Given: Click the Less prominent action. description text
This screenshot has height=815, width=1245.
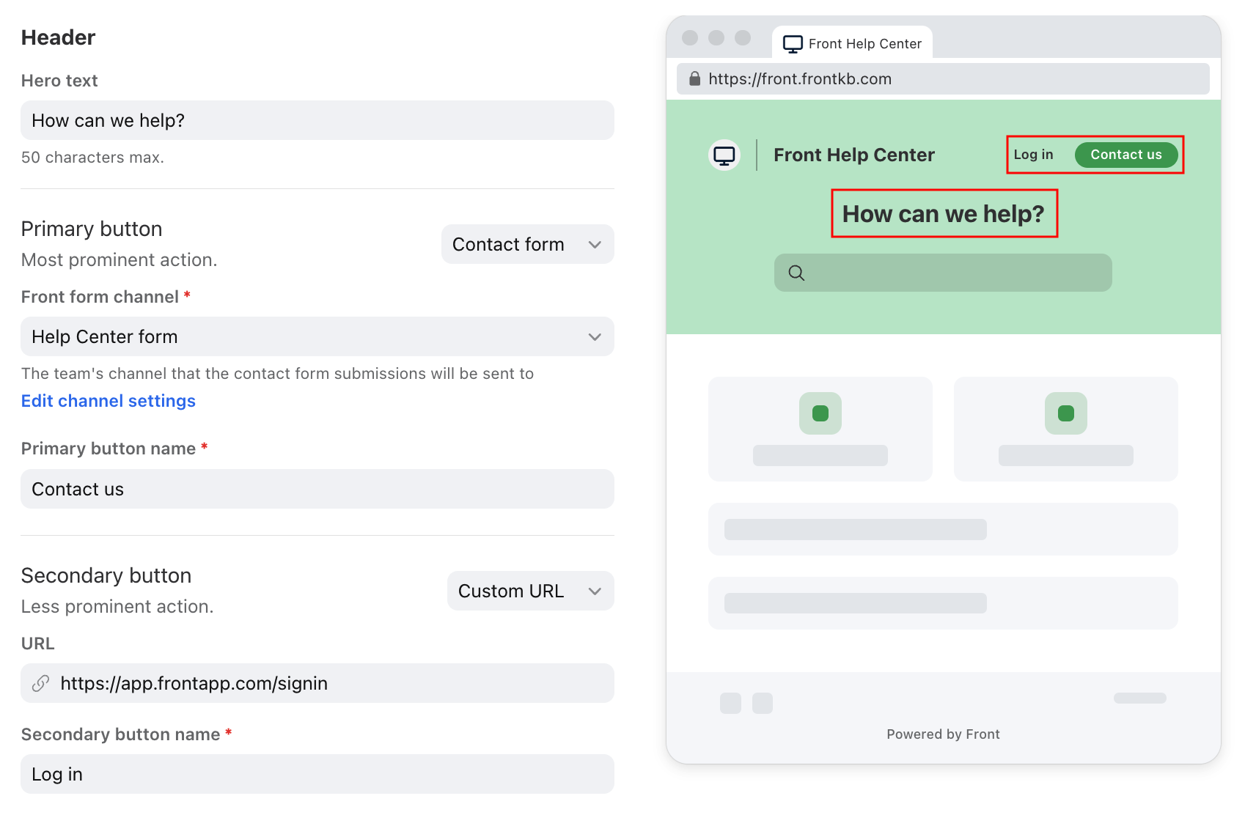Looking at the screenshot, I should [117, 607].
